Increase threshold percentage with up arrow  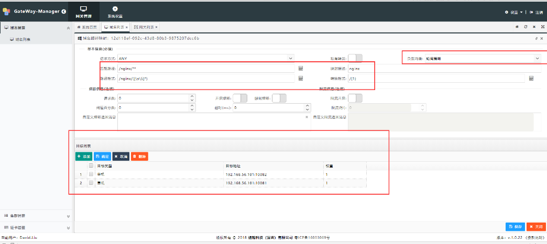tap(192, 106)
